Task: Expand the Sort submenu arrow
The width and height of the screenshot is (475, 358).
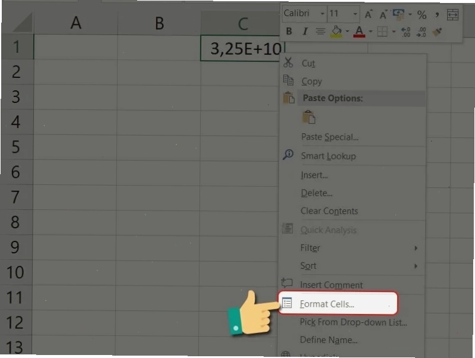Action: click(x=416, y=266)
